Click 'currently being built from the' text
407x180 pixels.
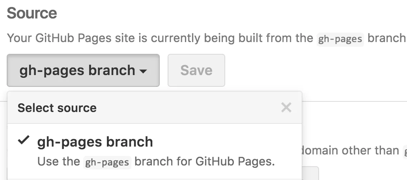coord(232,38)
